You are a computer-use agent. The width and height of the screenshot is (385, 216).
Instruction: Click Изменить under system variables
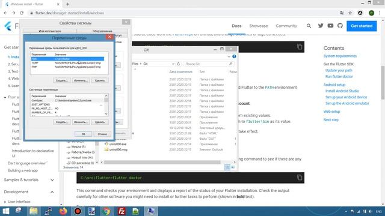tap(81, 122)
